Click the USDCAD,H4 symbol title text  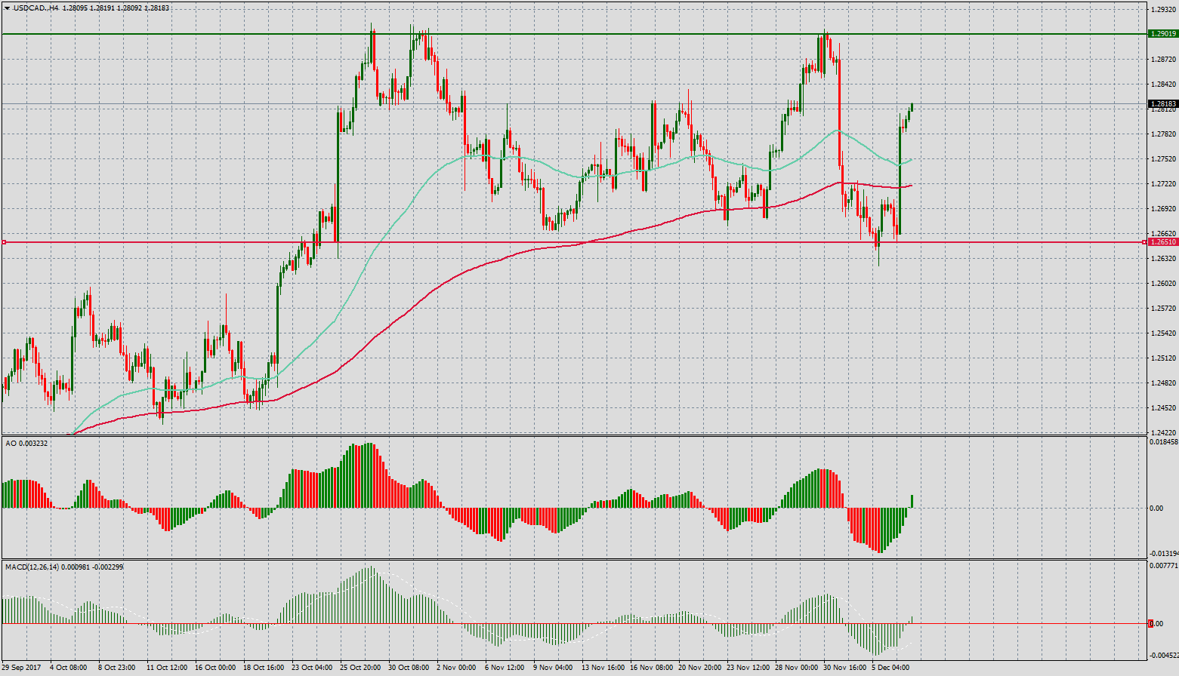[x=35, y=8]
